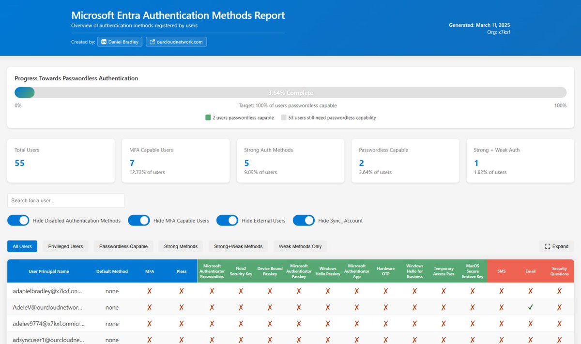Click the MFA Capable Users card
Image resolution: width=581 pixels, height=344 pixels.
176,161
